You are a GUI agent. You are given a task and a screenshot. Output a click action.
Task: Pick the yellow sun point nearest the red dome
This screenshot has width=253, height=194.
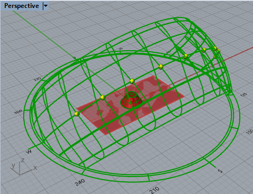[132, 81]
